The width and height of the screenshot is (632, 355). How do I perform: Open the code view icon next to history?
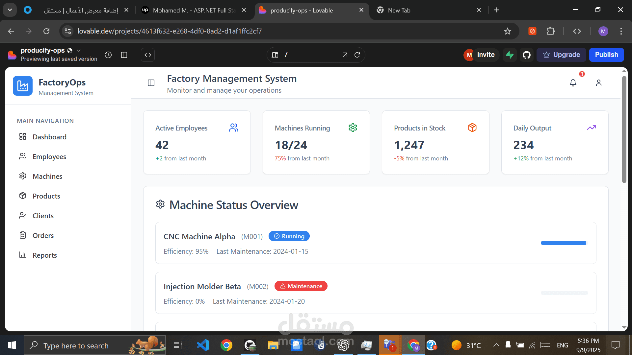[x=147, y=55]
